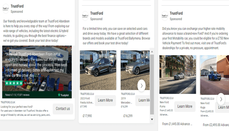The width and height of the screenshot is (229, 131).
Task: Click the scrollbar's down arrow
Action: (x=152, y=120)
